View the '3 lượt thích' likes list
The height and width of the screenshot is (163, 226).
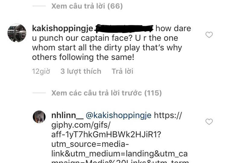point(81,71)
